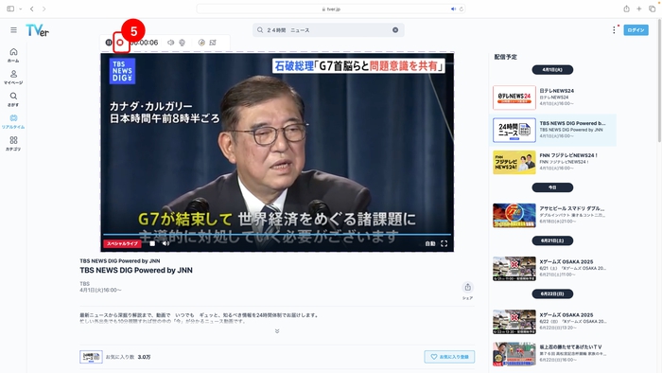The width and height of the screenshot is (662, 373).
Task: Toggle system audio in recording toolbar
Action: click(x=170, y=43)
